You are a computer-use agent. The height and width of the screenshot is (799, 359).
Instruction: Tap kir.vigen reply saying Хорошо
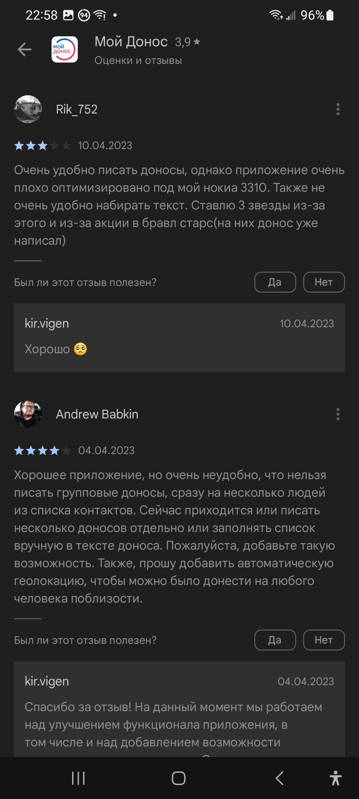[179, 338]
